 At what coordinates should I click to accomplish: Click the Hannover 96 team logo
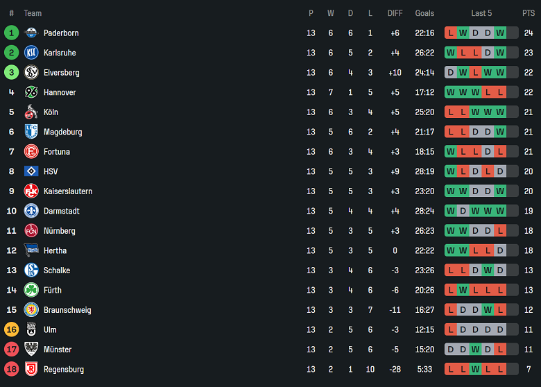31,92
